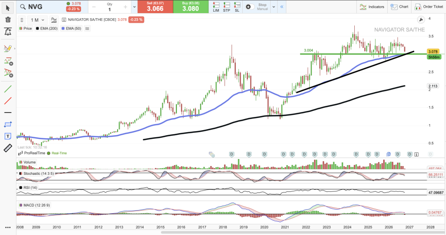Click the small info marker after 2027 D
The height and width of the screenshot is (235, 446).
417,154
